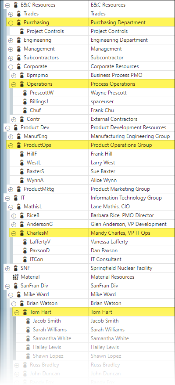Collapse the Purchasing node

pos(11,23)
